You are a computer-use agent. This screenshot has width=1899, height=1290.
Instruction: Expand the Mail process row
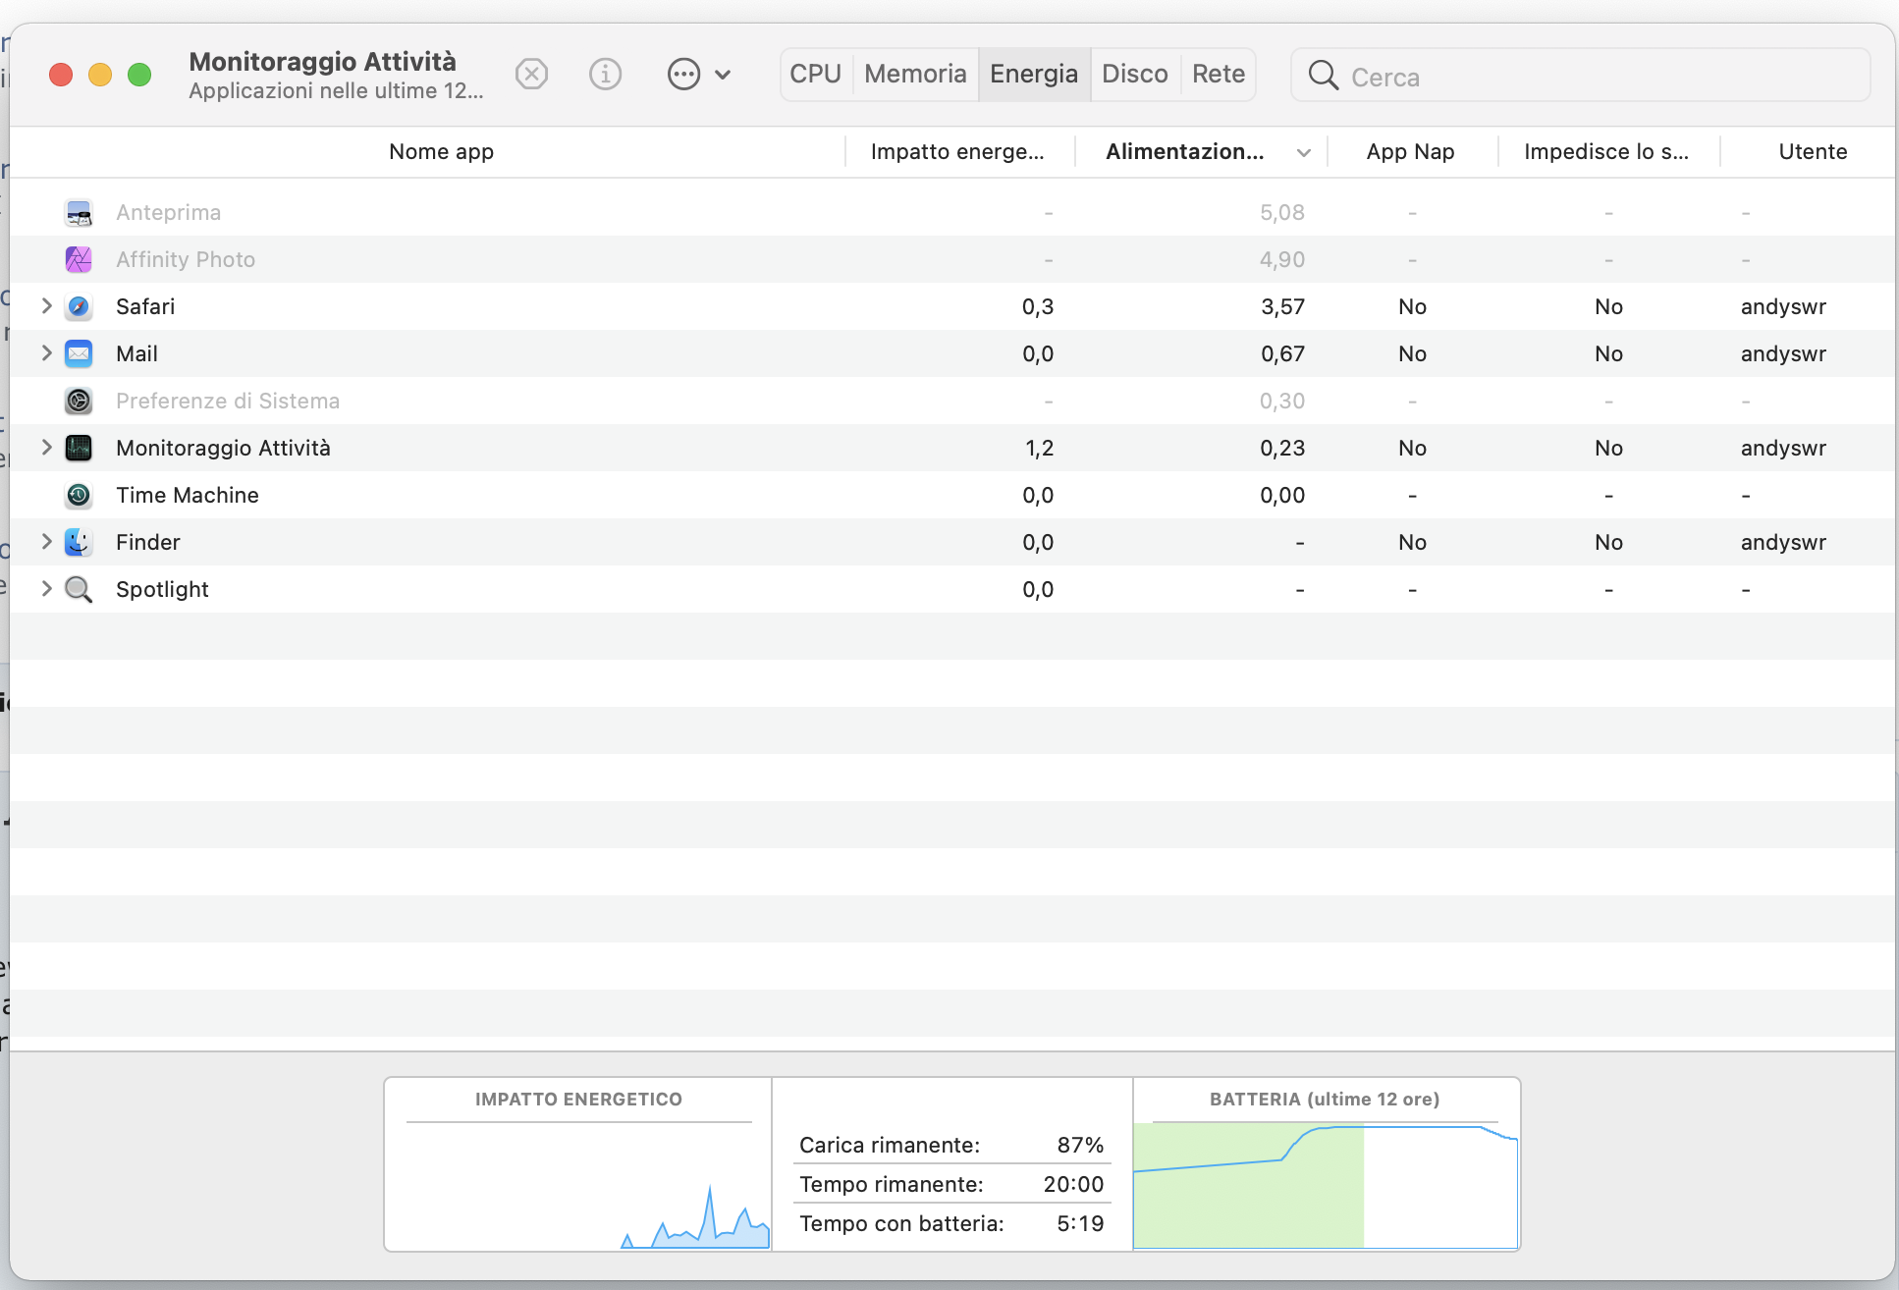pyautogui.click(x=46, y=353)
